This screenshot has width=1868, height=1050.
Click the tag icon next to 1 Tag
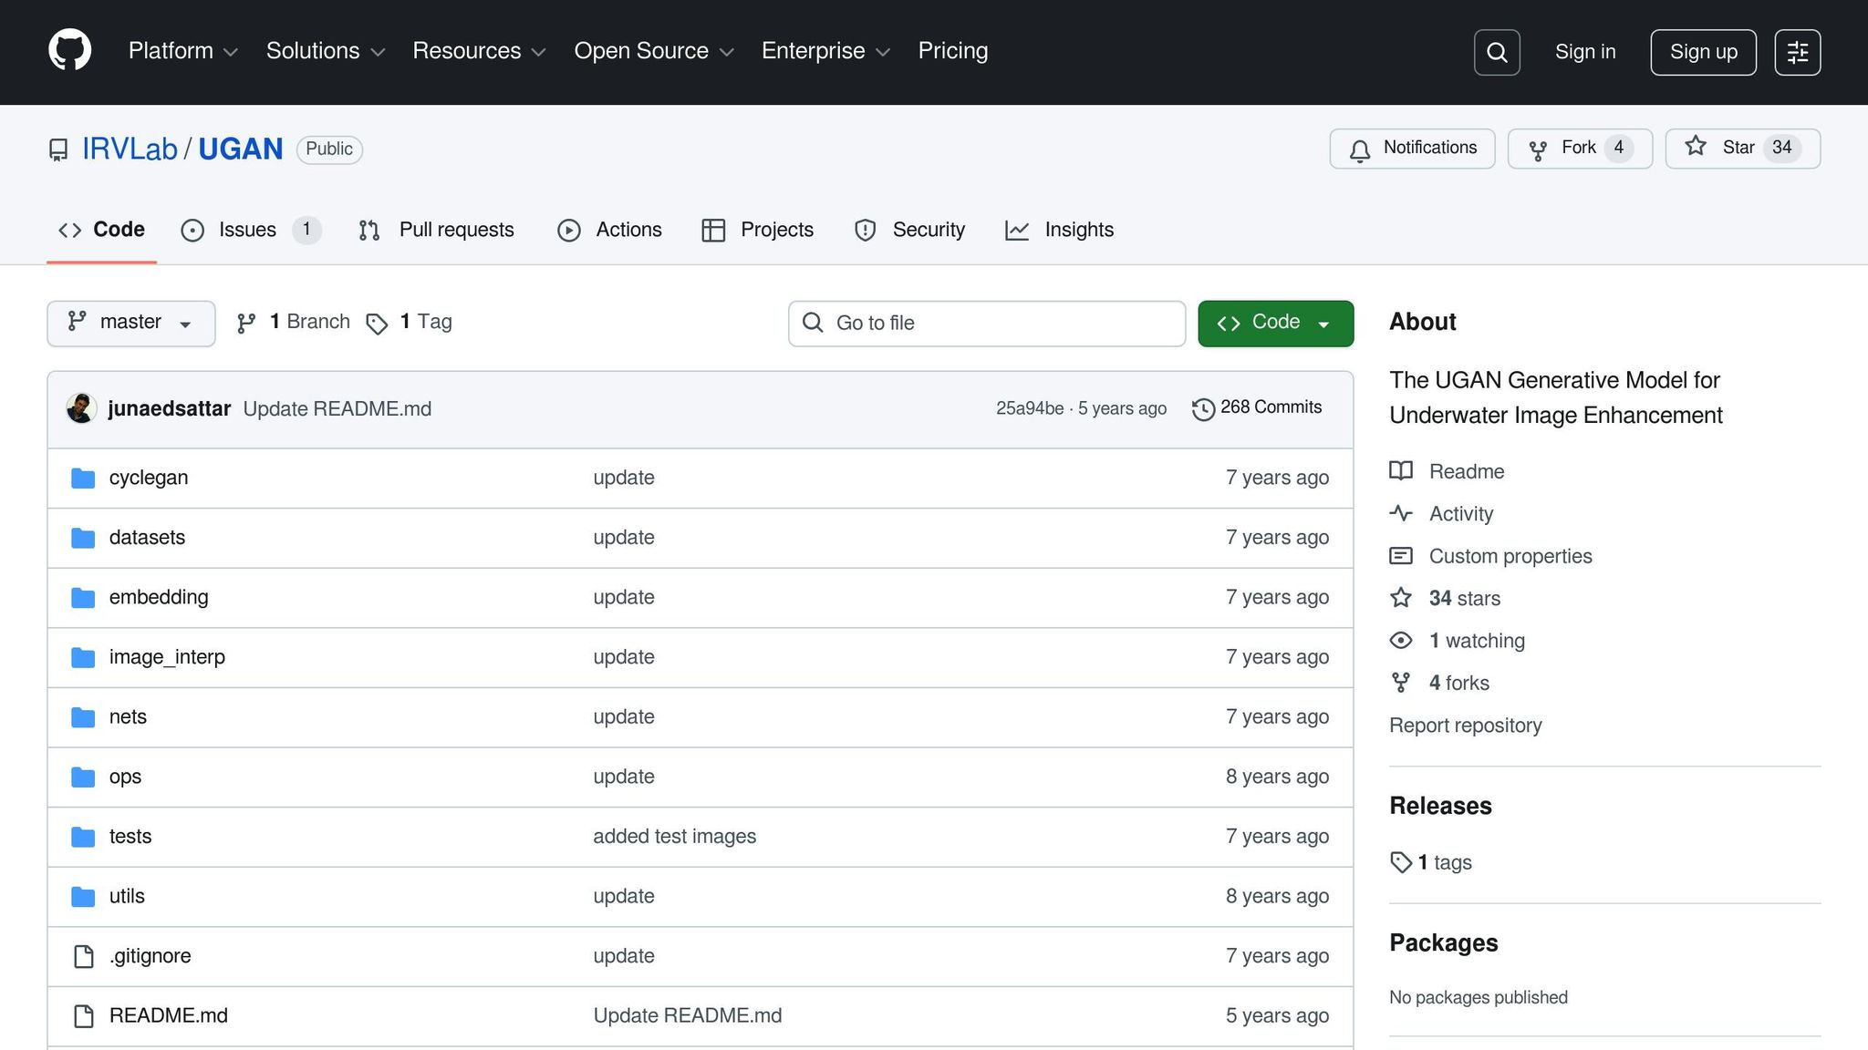click(x=377, y=324)
